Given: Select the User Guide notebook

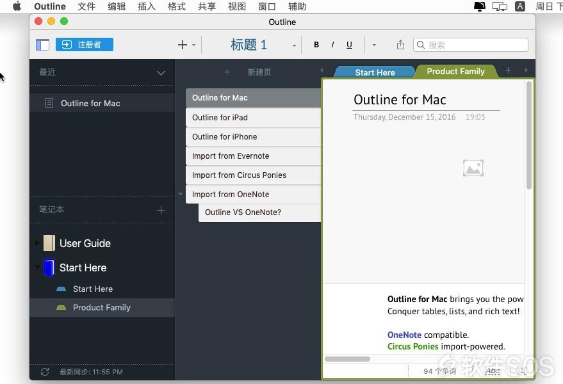Looking at the screenshot, I should 85,243.
